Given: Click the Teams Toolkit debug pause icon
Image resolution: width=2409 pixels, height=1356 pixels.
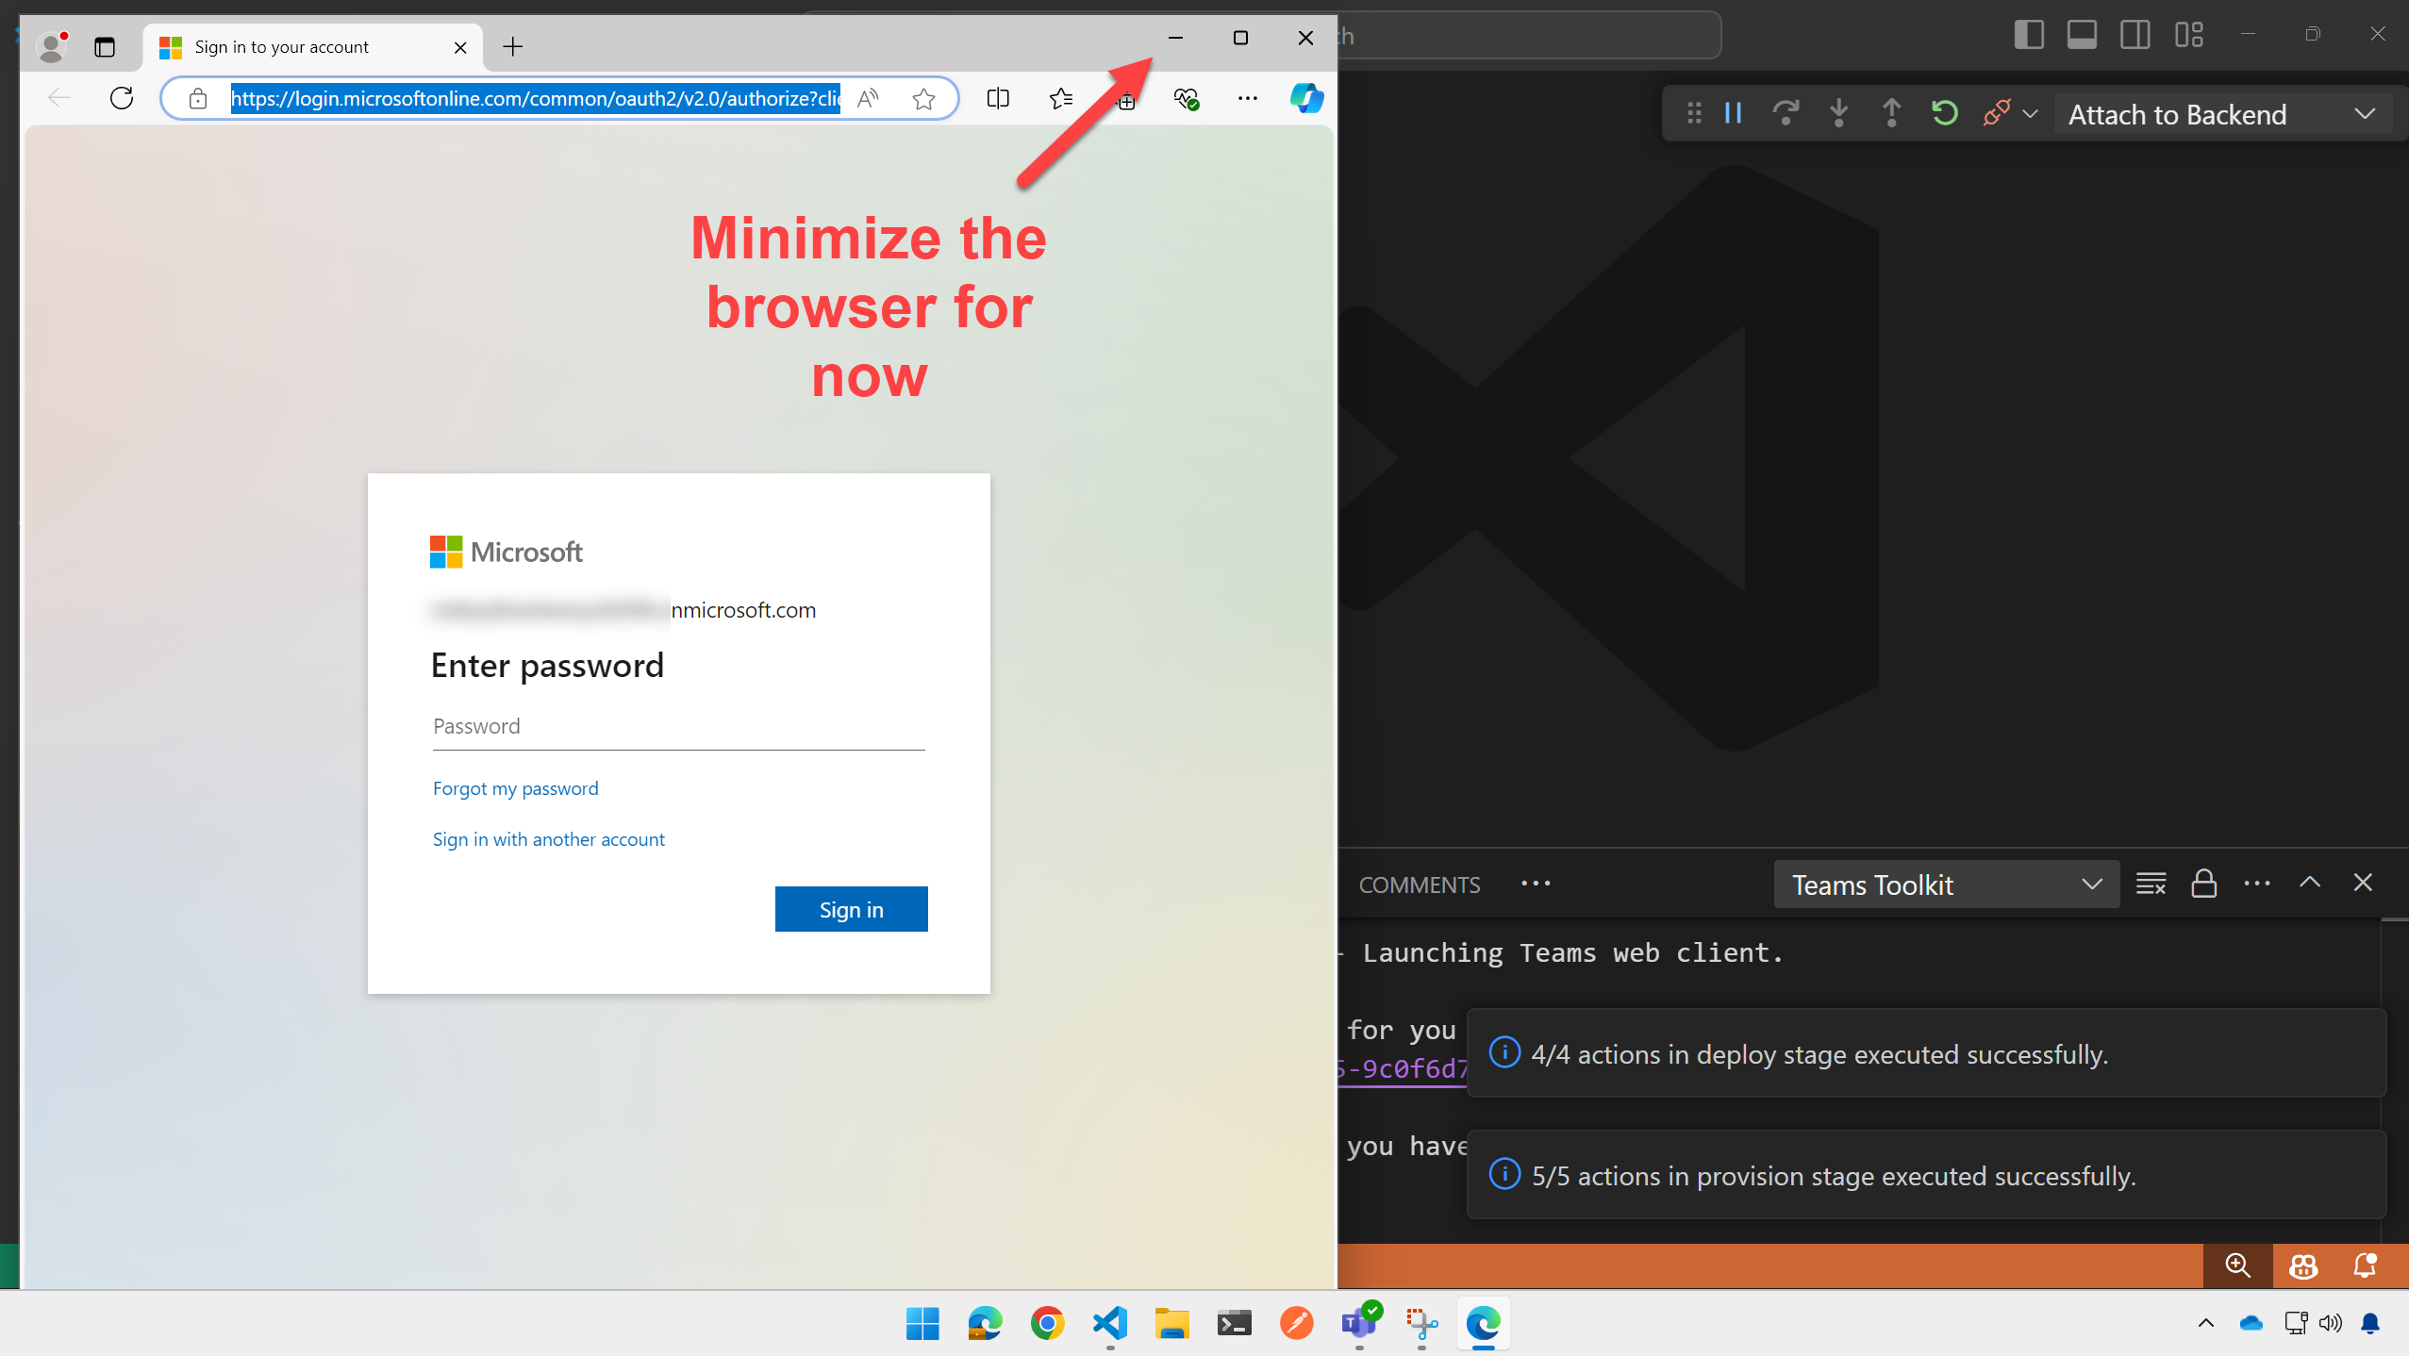Looking at the screenshot, I should coord(1733,112).
